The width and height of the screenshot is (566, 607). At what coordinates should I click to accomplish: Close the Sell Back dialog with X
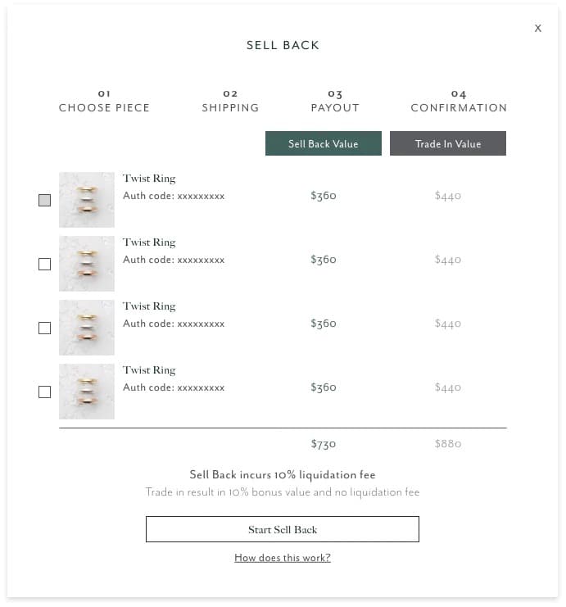pyautogui.click(x=538, y=29)
